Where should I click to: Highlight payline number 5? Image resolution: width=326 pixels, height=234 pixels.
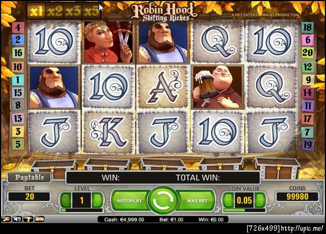coord(18,144)
